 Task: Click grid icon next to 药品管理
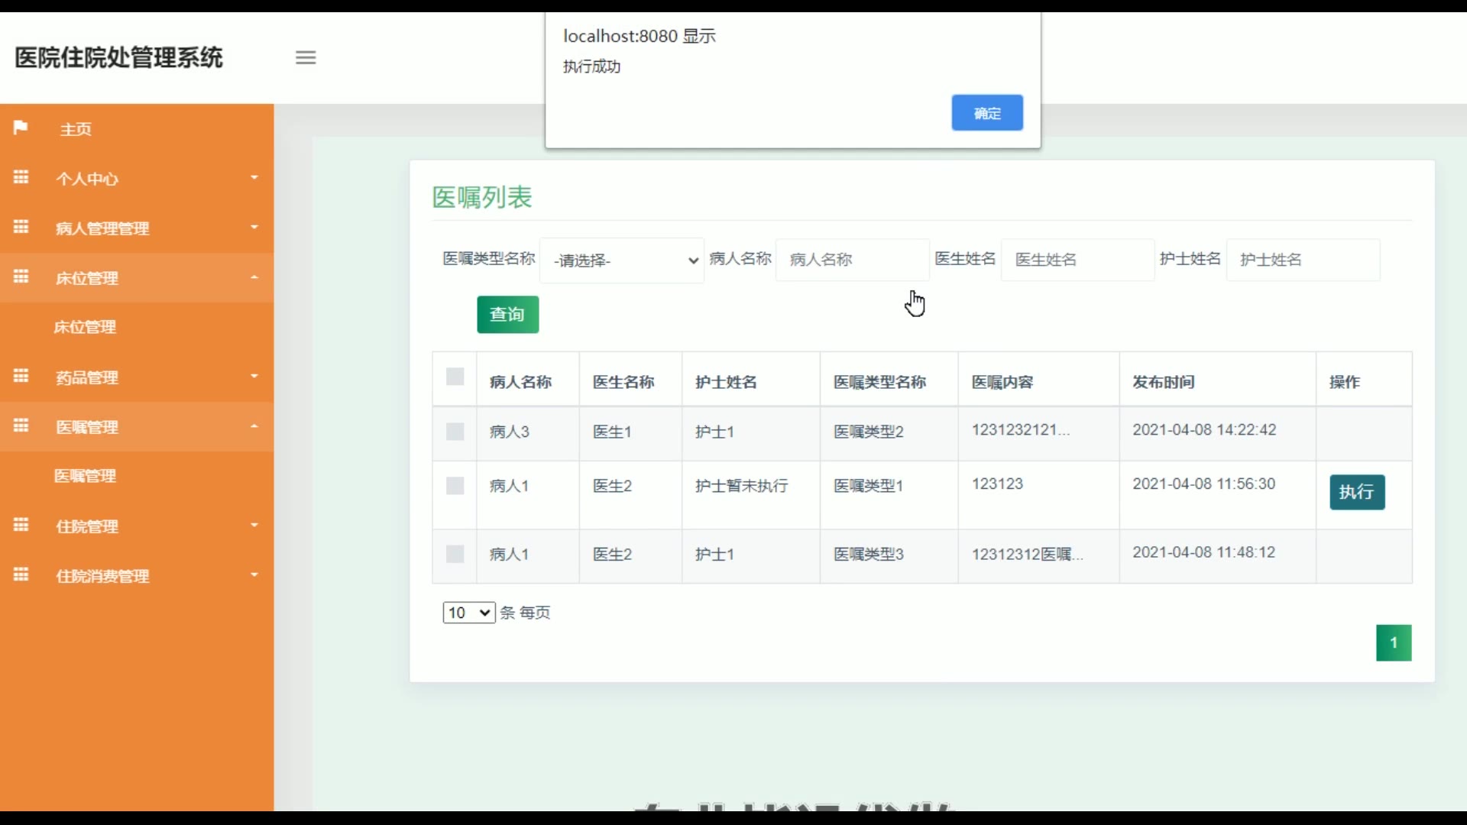(21, 376)
